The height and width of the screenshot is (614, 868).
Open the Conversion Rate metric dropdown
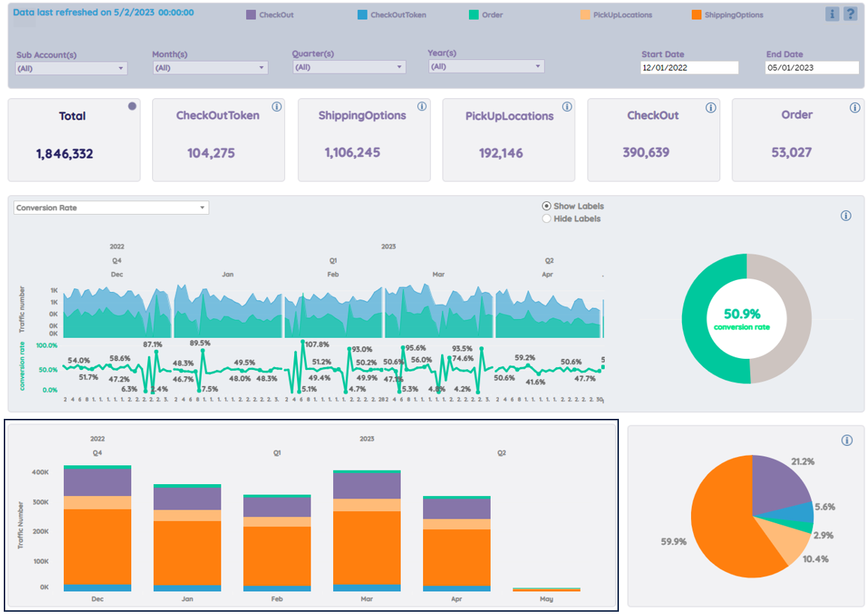tap(111, 208)
